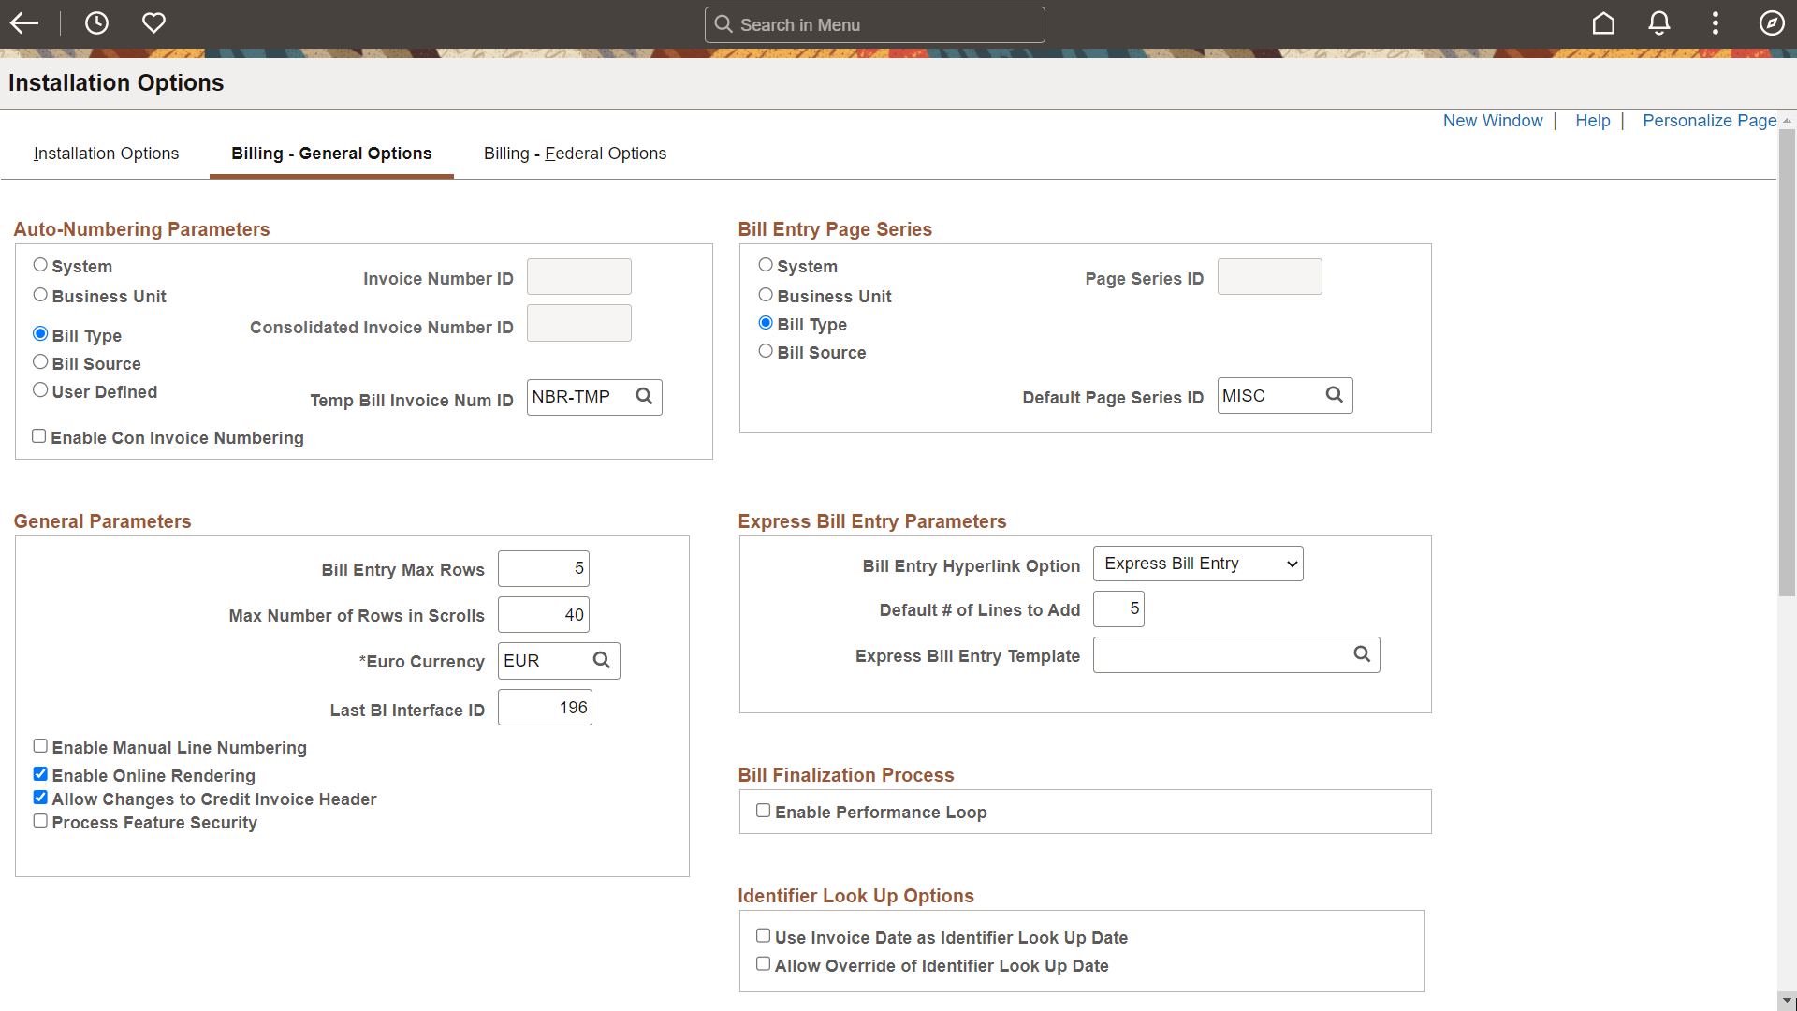Click the favorites heart icon
The width and height of the screenshot is (1797, 1011).
[154, 23]
